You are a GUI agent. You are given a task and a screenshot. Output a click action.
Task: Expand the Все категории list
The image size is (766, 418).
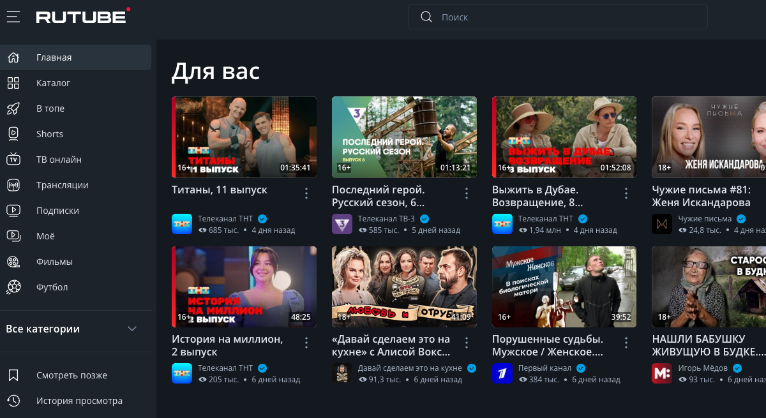(132, 329)
